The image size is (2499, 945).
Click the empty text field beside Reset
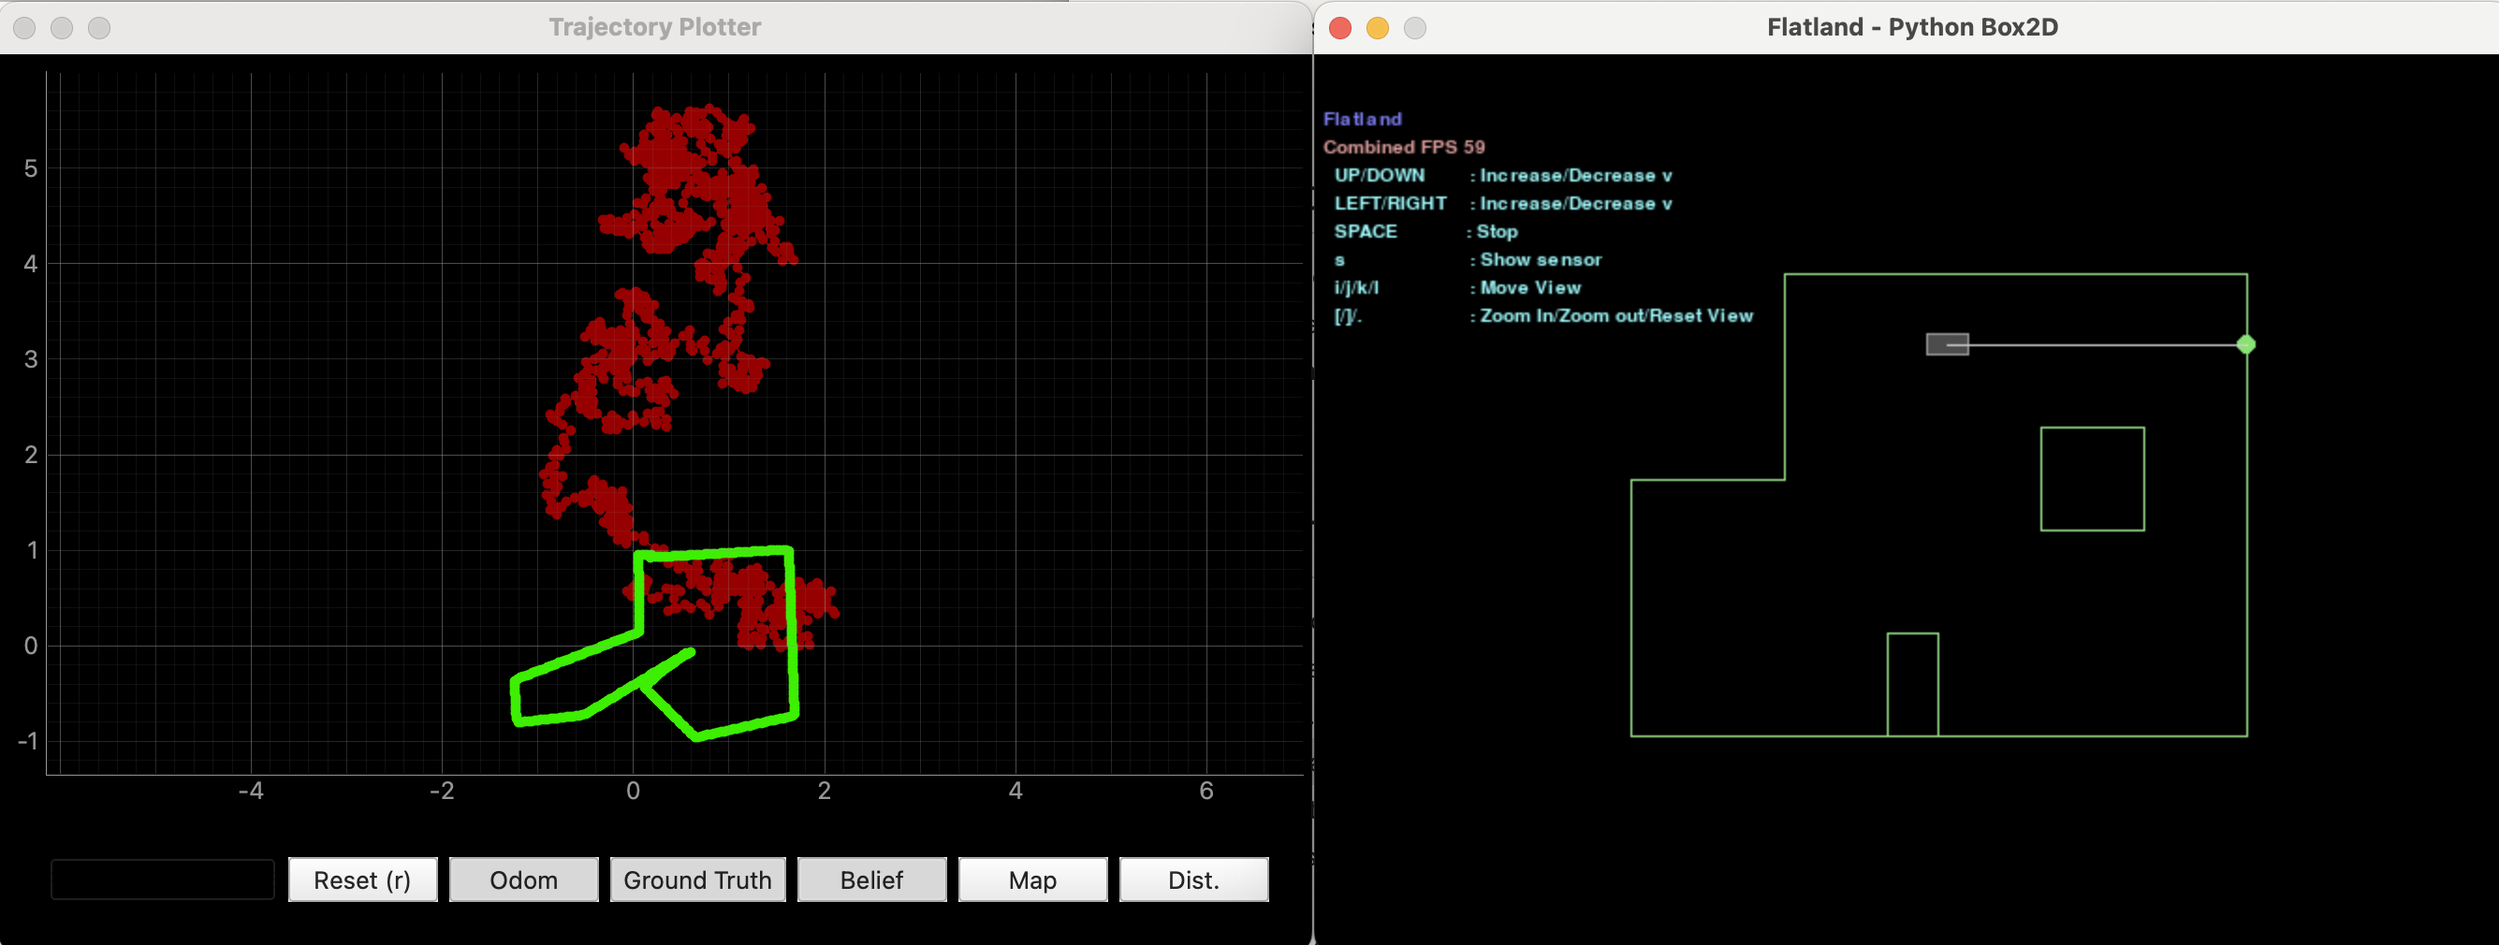163,879
